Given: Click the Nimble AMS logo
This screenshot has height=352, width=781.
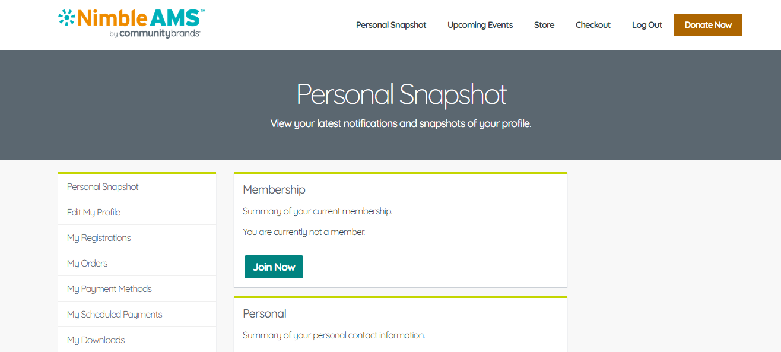Looking at the screenshot, I should pos(132,24).
